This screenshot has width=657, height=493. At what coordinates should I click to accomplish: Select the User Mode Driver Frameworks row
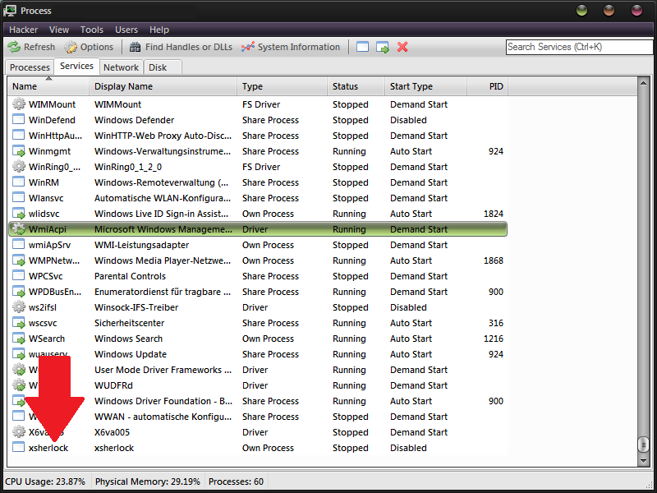click(x=258, y=370)
